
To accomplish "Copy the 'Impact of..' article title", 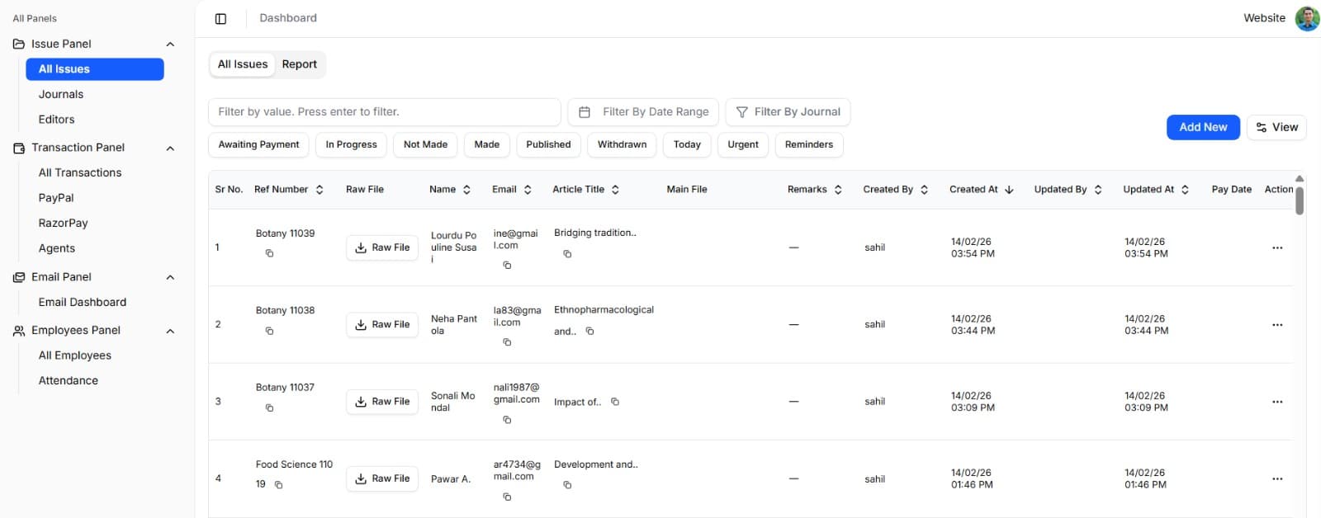I will (x=614, y=402).
